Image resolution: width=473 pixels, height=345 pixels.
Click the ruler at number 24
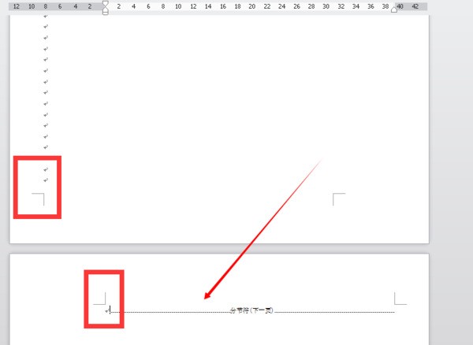281,6
